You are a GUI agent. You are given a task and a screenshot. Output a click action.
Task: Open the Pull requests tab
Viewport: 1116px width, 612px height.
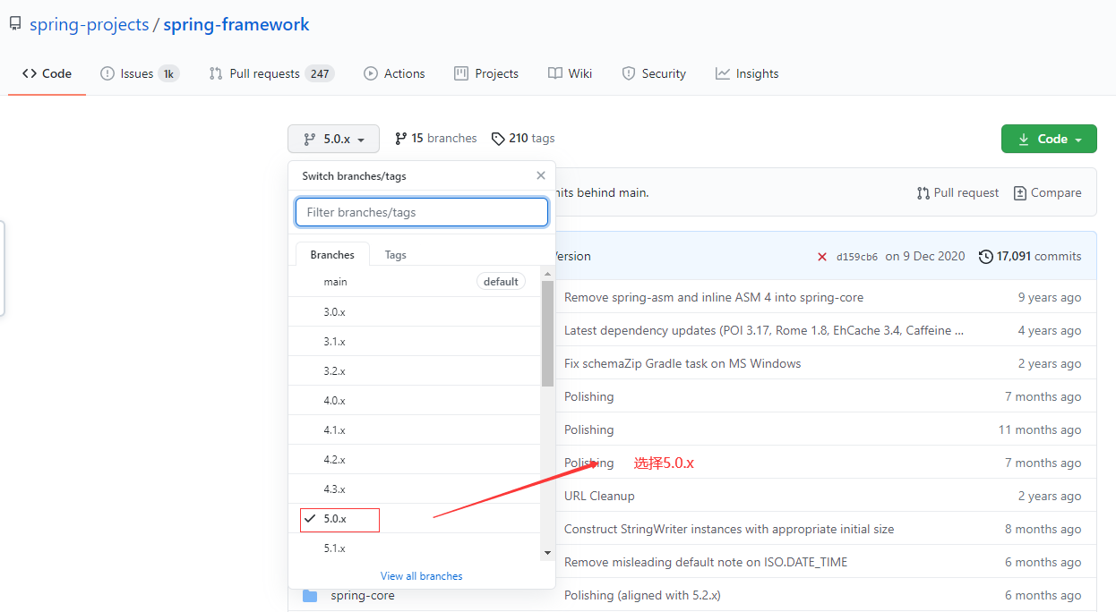point(271,73)
